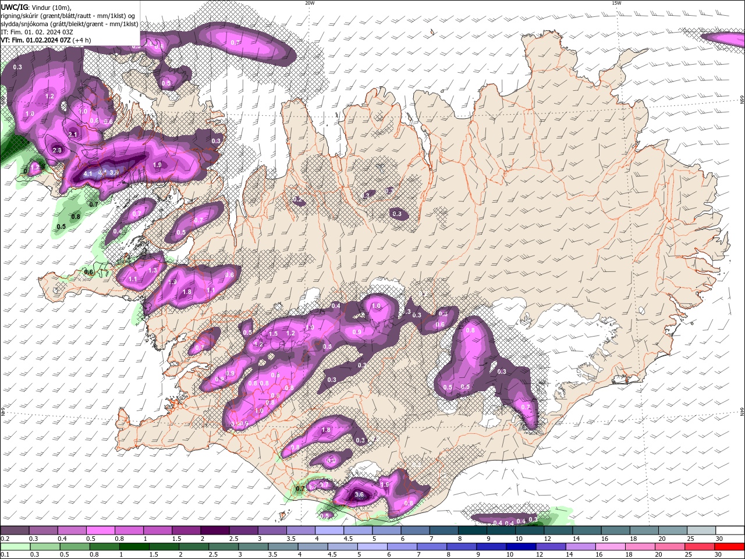Image resolution: width=745 pixels, height=559 pixels.
Task: Click the 15W longitude label
Action: [x=616, y=3]
